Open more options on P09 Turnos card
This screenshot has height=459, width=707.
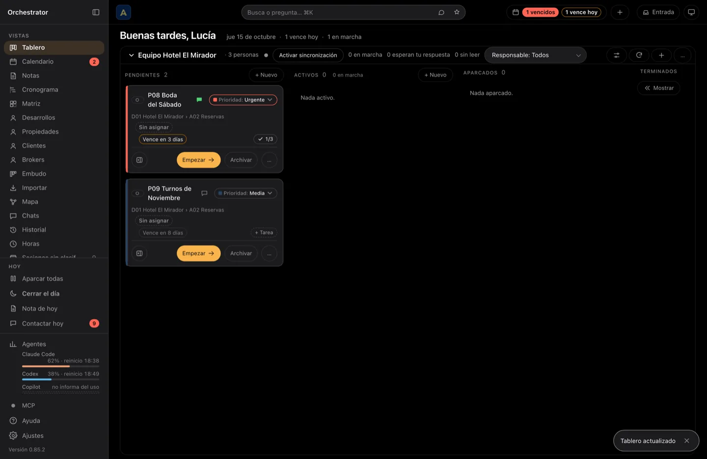(269, 253)
